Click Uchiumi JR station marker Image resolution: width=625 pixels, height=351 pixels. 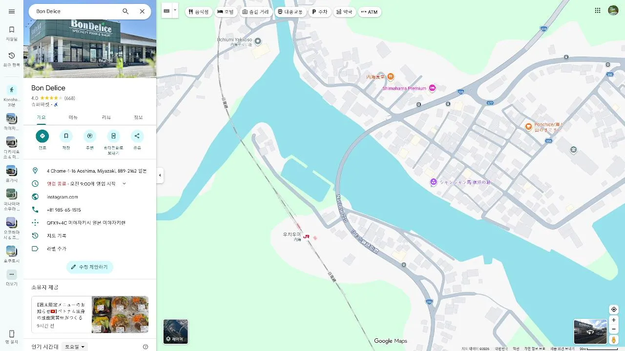click(306, 236)
